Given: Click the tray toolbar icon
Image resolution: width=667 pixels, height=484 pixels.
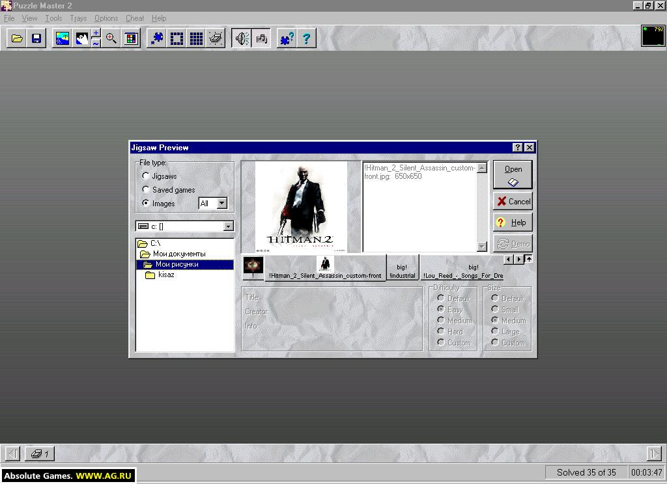Looking at the screenshot, I should 216,38.
